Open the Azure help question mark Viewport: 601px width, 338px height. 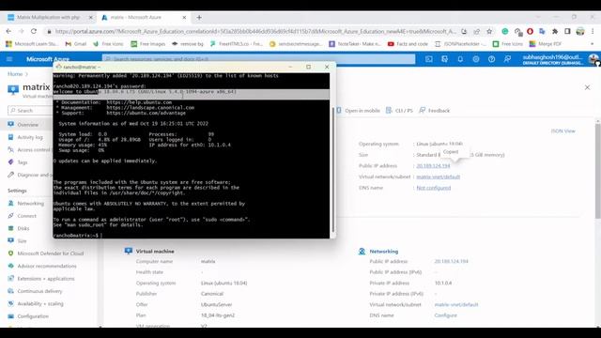[491, 59]
